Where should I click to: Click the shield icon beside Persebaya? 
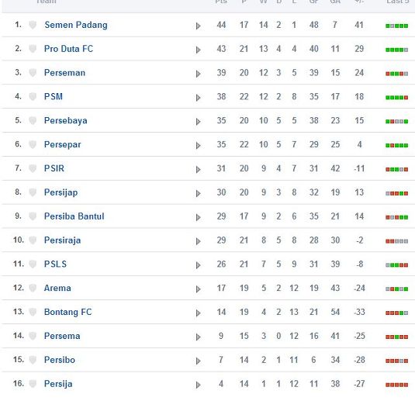click(x=33, y=121)
